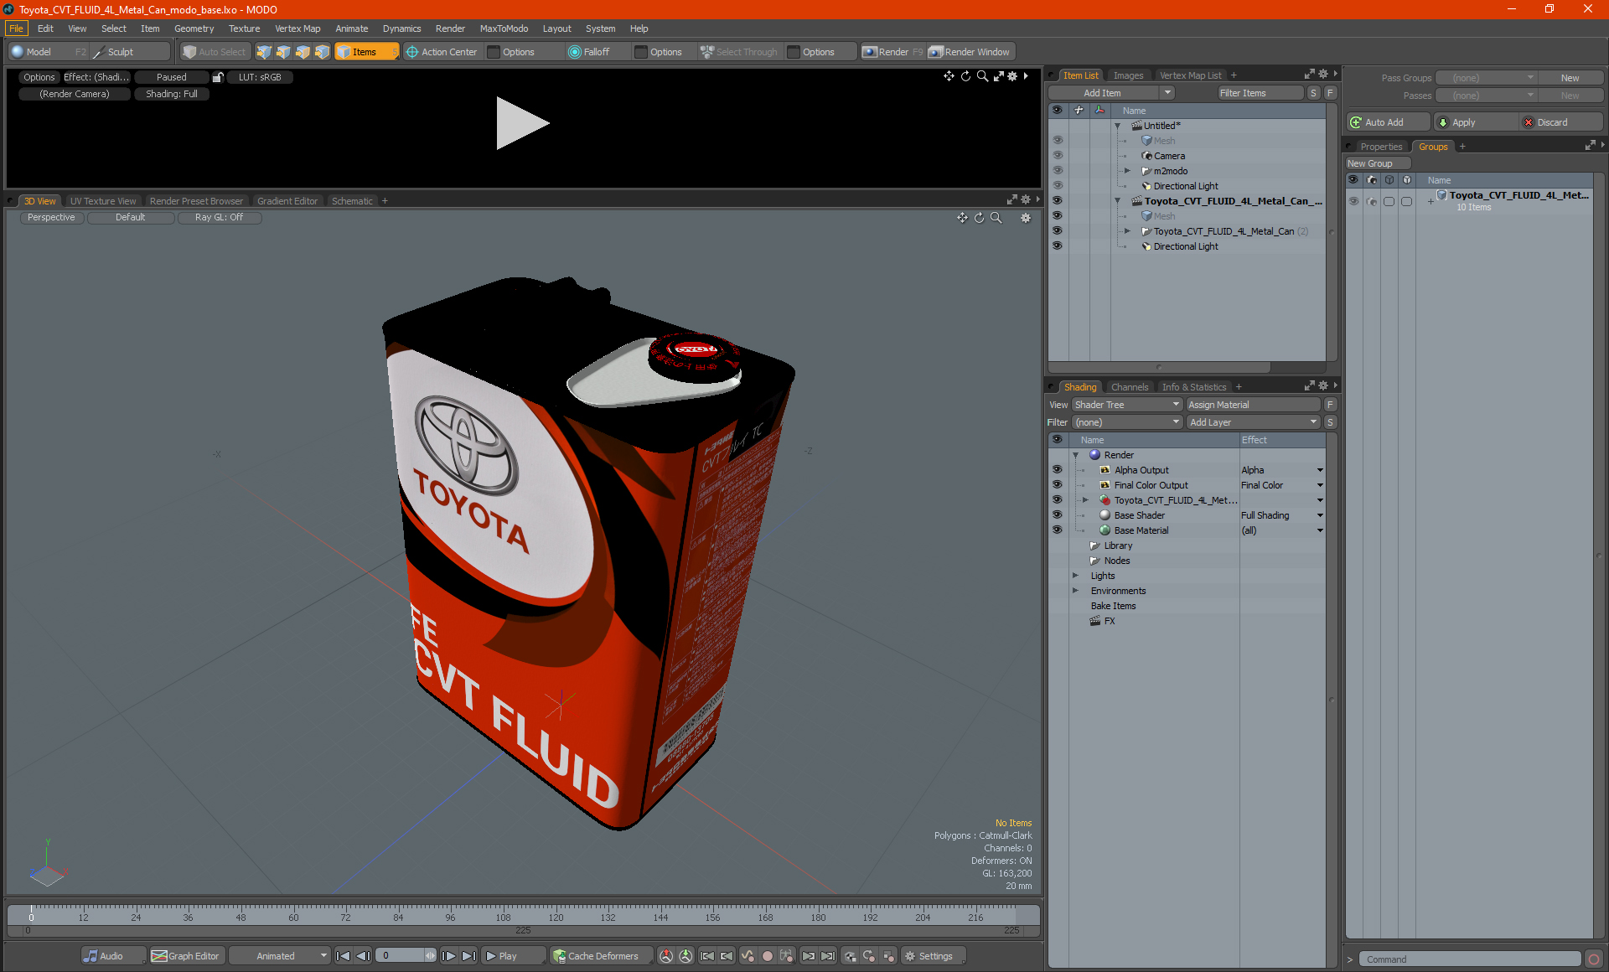1609x972 pixels.
Task: Expand the Environments section in shader tree
Action: click(1074, 589)
